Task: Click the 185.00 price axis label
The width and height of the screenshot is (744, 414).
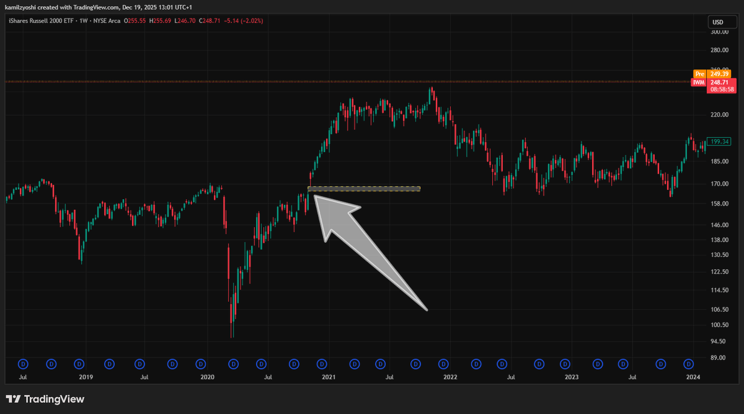Action: (720, 161)
